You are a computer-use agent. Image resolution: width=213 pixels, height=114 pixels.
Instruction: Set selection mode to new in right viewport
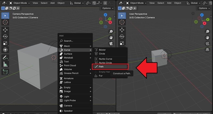pyautogui.click(x=120, y=8)
